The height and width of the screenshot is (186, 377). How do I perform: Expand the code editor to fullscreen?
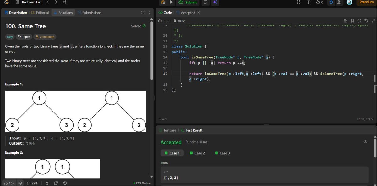click(373, 21)
